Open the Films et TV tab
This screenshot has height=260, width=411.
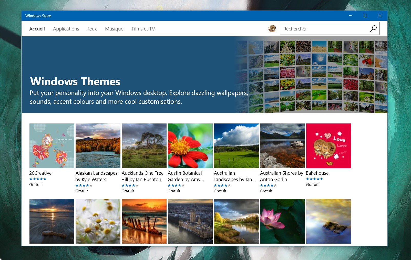[x=143, y=29]
